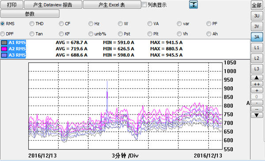Click the 打印 print button

coord(12,4)
